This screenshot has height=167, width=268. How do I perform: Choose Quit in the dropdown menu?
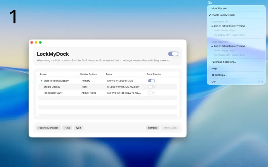pos(214,82)
